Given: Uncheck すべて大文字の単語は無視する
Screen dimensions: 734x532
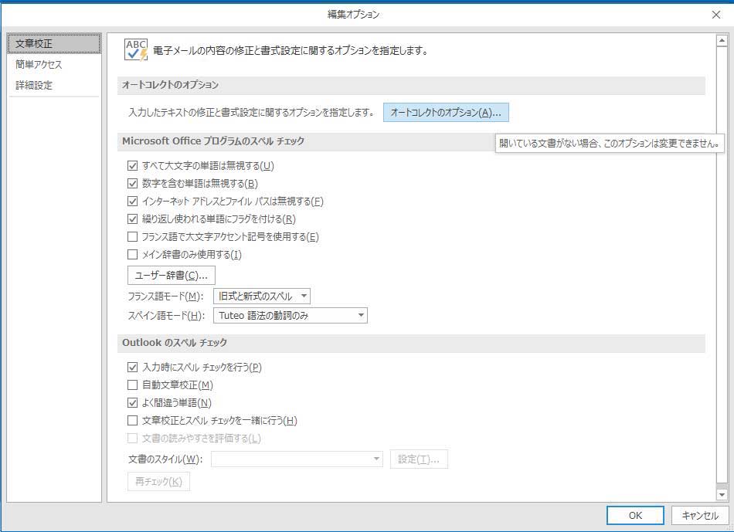Looking at the screenshot, I should [132, 165].
